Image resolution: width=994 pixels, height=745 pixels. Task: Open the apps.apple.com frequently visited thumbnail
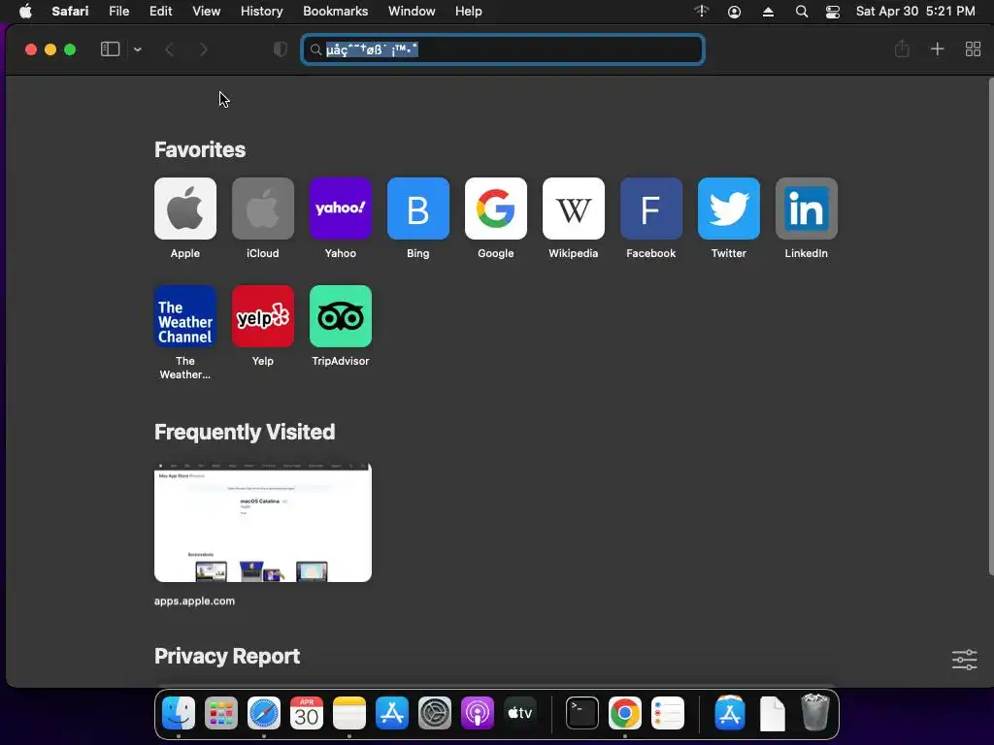click(x=263, y=523)
